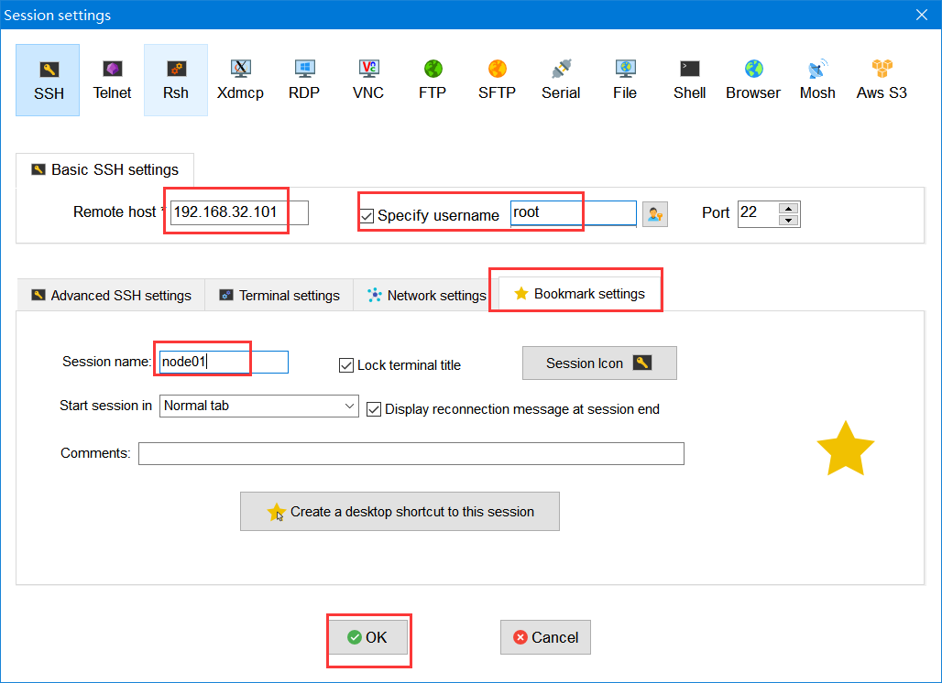
Task: Decrease the Port number with down arrow
Action: tap(789, 221)
